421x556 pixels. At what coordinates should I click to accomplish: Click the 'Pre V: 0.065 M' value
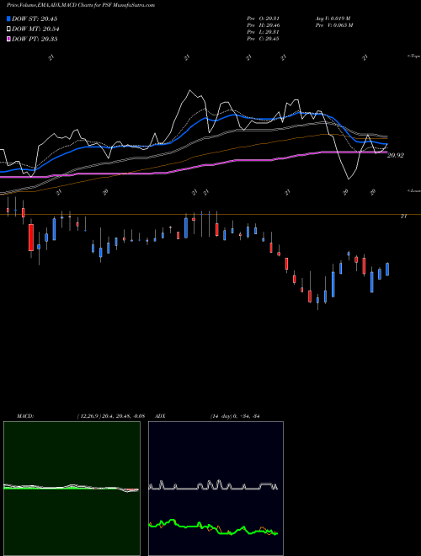(x=333, y=25)
